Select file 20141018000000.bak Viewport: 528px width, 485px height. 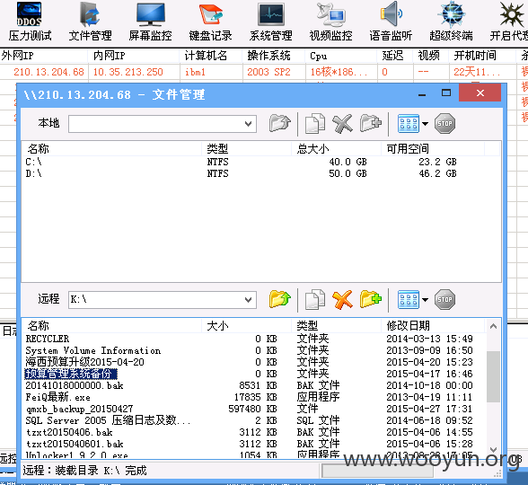(75, 385)
